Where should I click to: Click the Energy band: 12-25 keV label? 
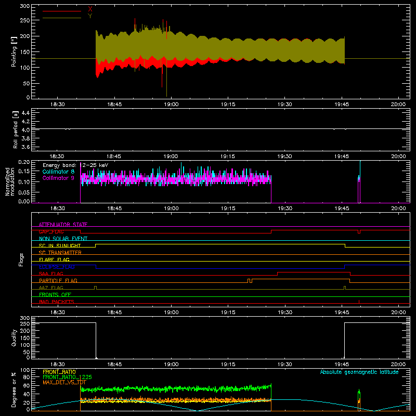(75, 165)
